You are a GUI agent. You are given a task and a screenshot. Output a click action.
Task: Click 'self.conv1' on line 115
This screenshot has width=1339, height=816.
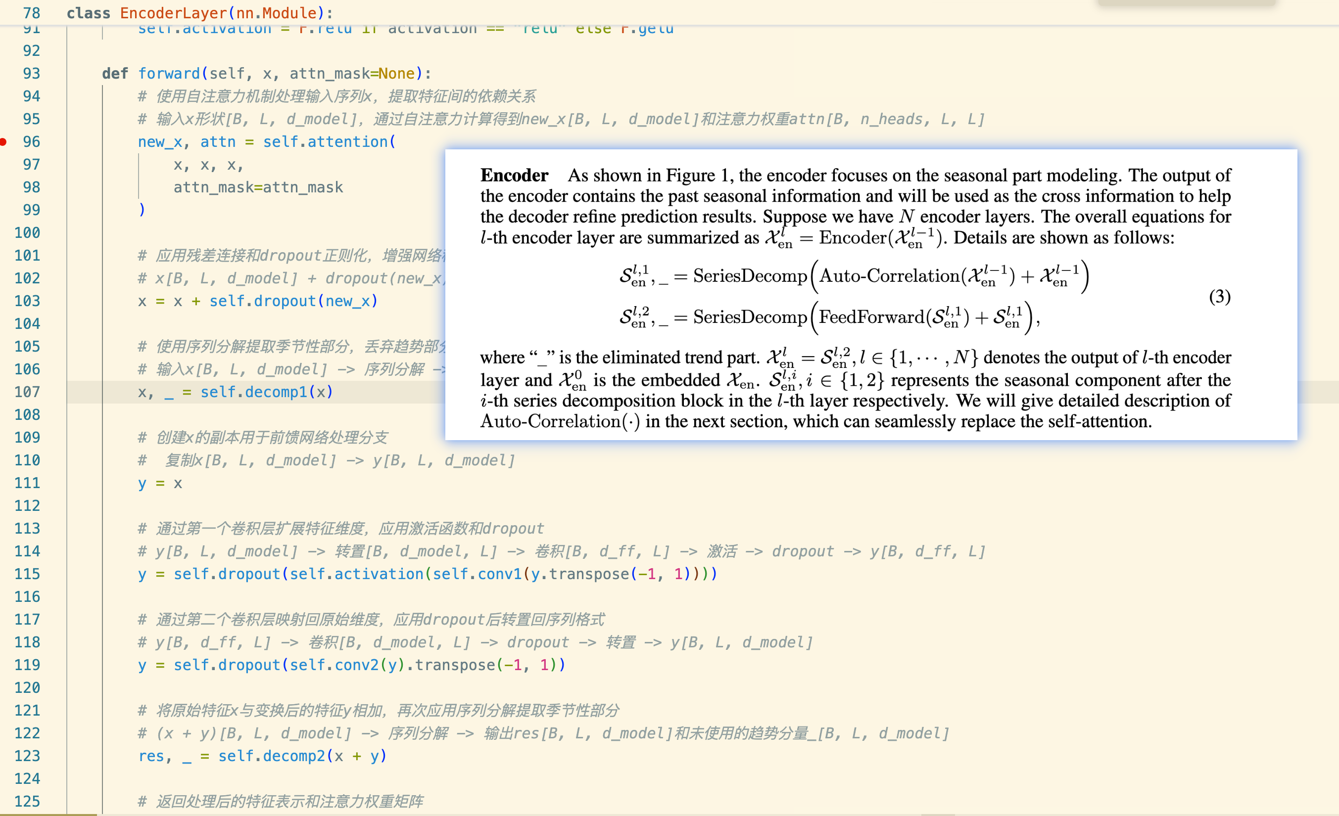point(477,574)
